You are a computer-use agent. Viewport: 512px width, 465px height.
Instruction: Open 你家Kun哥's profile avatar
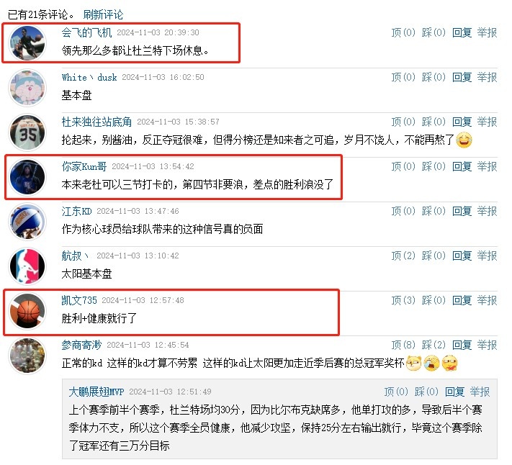tap(27, 177)
